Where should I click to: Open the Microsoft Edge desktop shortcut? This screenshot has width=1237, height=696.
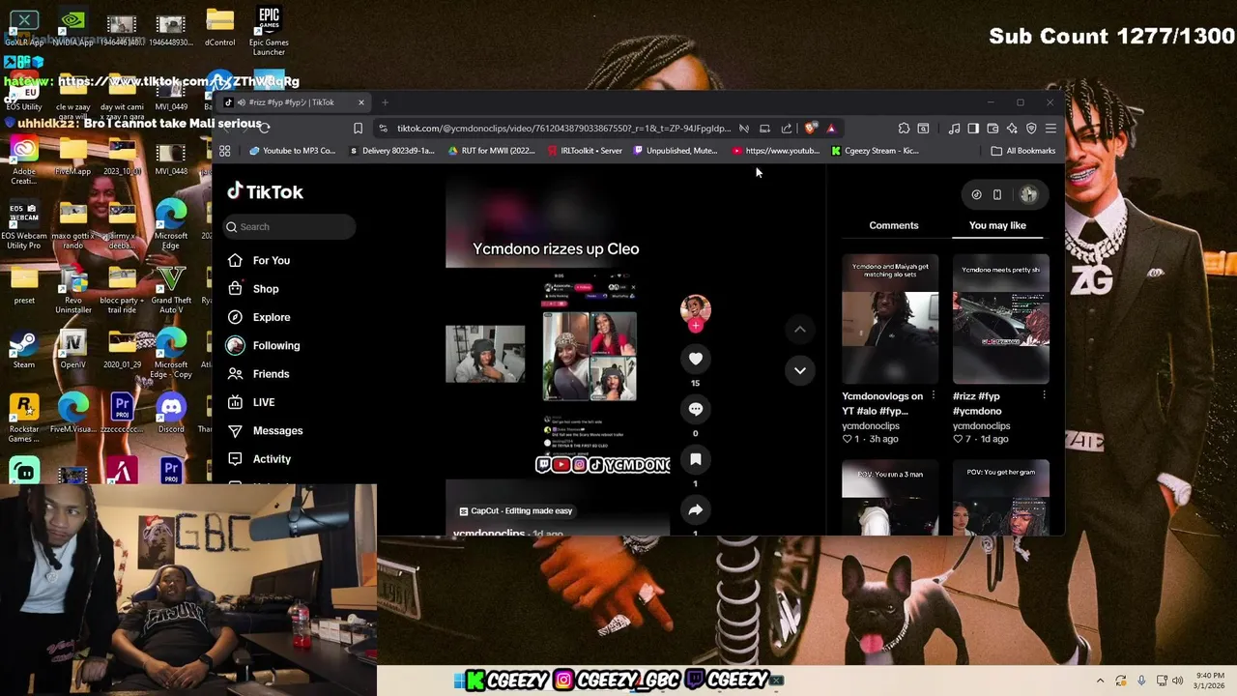171,224
